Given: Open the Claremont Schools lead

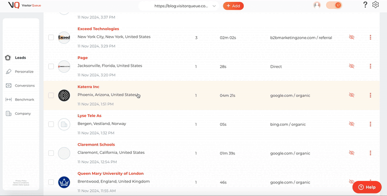Looking at the screenshot, I should (x=96, y=144).
